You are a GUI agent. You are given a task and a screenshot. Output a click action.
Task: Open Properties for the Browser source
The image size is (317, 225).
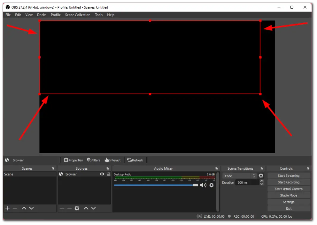(x=73, y=160)
